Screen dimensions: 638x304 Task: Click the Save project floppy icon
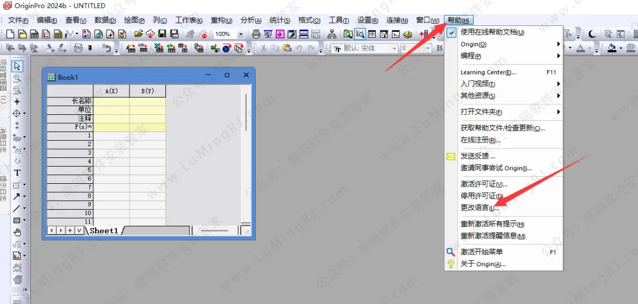point(162,34)
